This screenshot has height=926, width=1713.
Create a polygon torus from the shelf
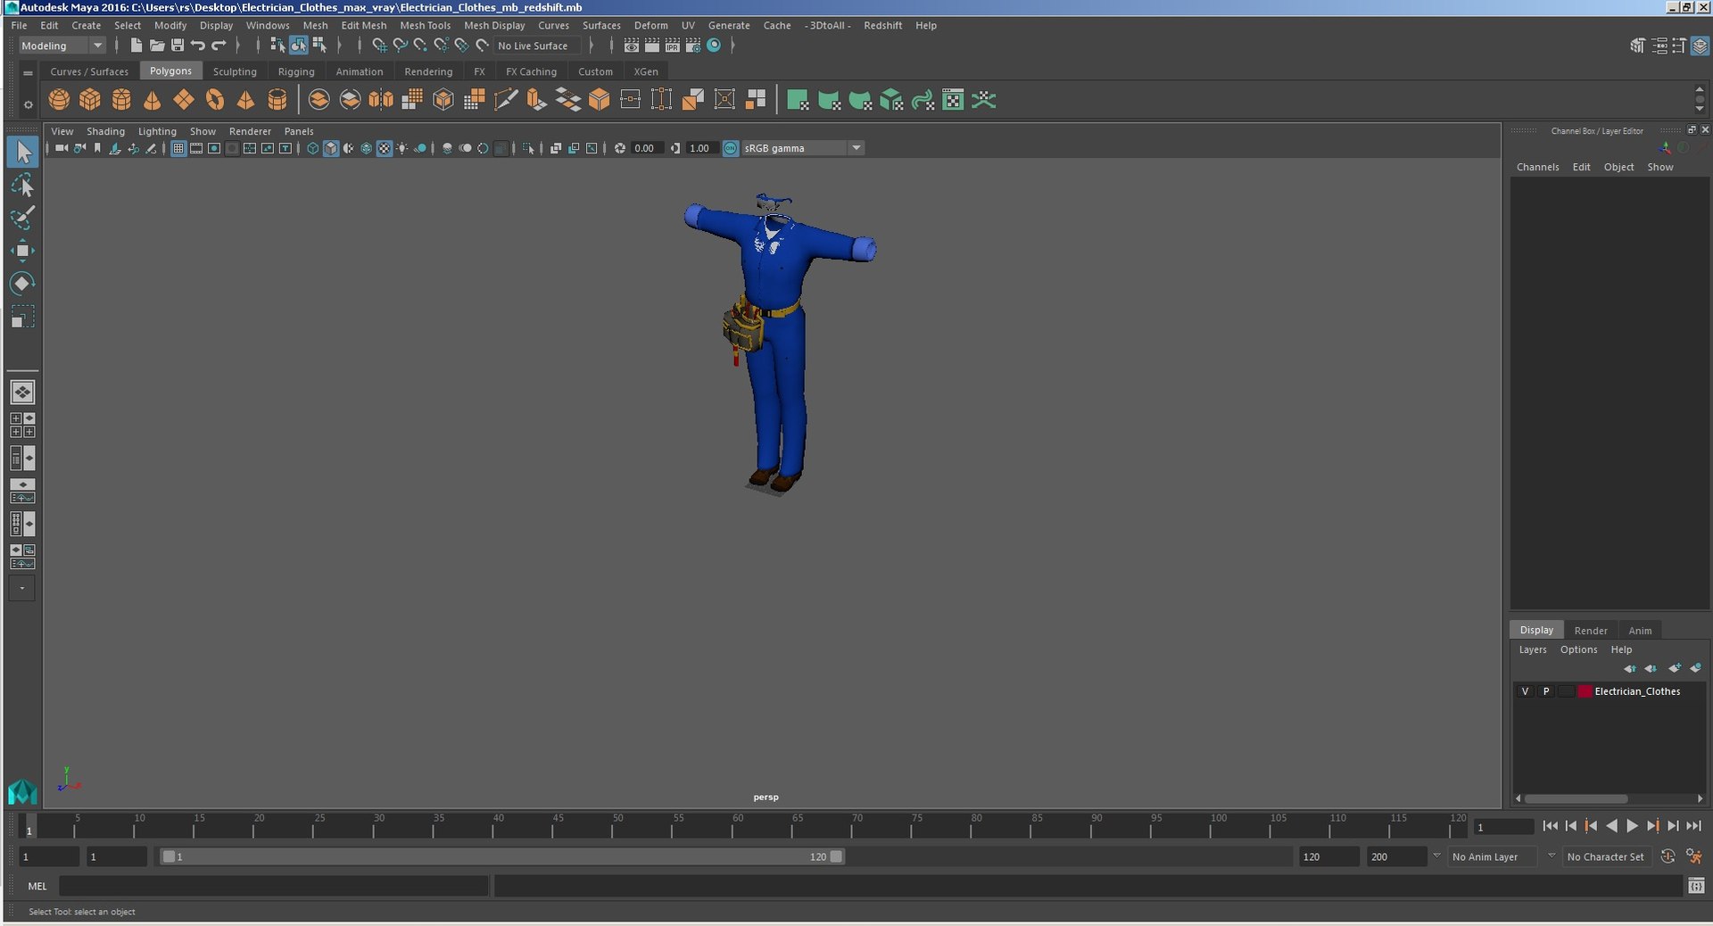click(215, 100)
